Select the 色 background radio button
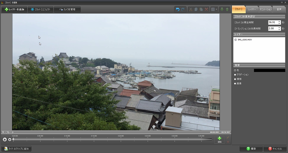Image resolution: width=288 pixels, height=153 pixels. tap(235, 70)
